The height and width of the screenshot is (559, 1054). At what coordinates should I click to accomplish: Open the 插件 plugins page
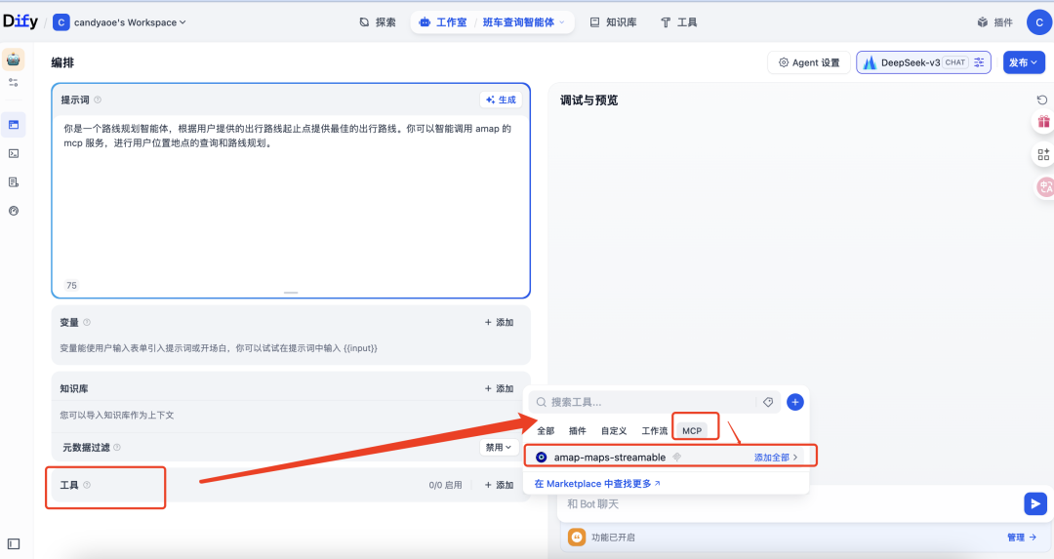point(995,22)
